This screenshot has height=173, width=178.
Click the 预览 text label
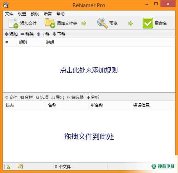[113, 23]
